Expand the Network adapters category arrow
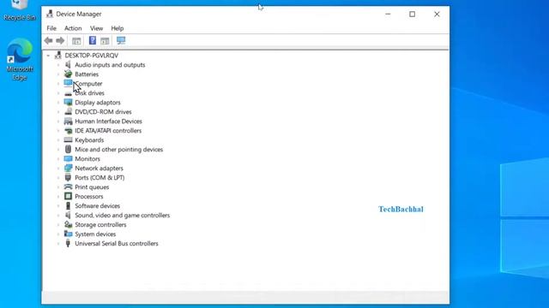The height and width of the screenshot is (308, 549). pos(58,169)
